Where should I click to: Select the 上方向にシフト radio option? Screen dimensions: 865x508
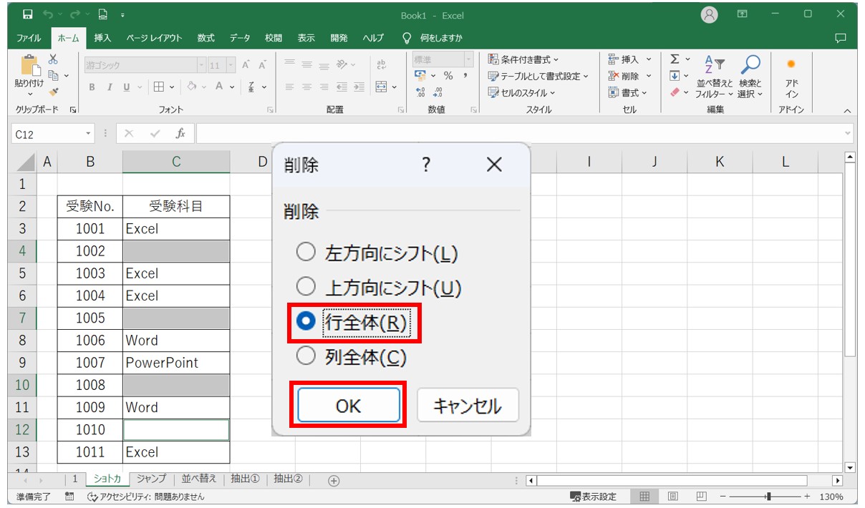tap(306, 287)
